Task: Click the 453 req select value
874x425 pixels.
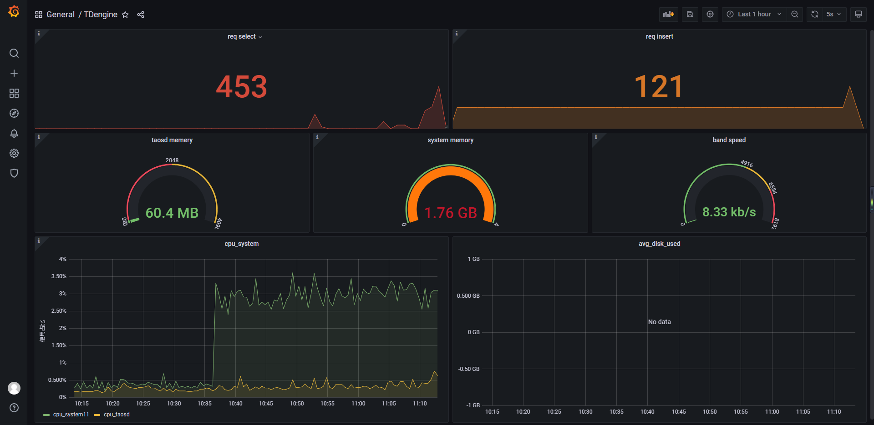Action: pyautogui.click(x=241, y=87)
